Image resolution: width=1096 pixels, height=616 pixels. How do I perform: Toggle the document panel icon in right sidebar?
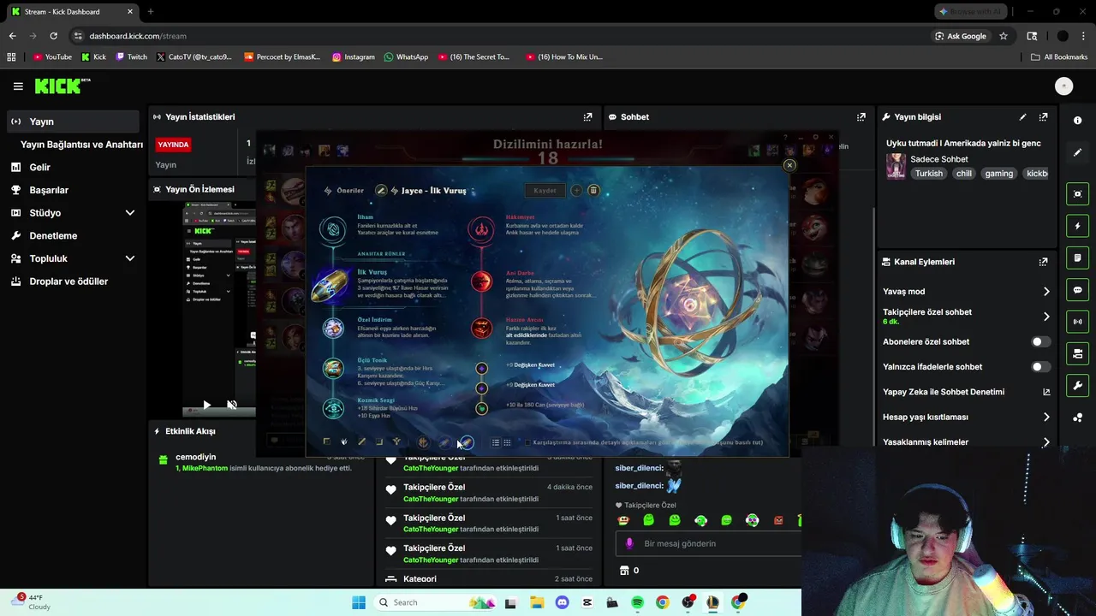pos(1077,258)
